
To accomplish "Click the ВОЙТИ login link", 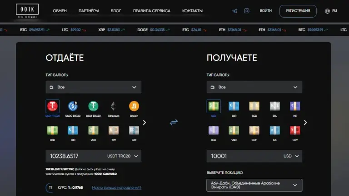I will click(x=265, y=11).
